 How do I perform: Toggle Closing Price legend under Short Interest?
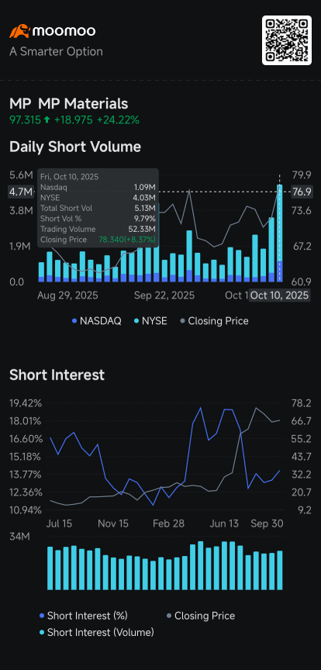201,616
